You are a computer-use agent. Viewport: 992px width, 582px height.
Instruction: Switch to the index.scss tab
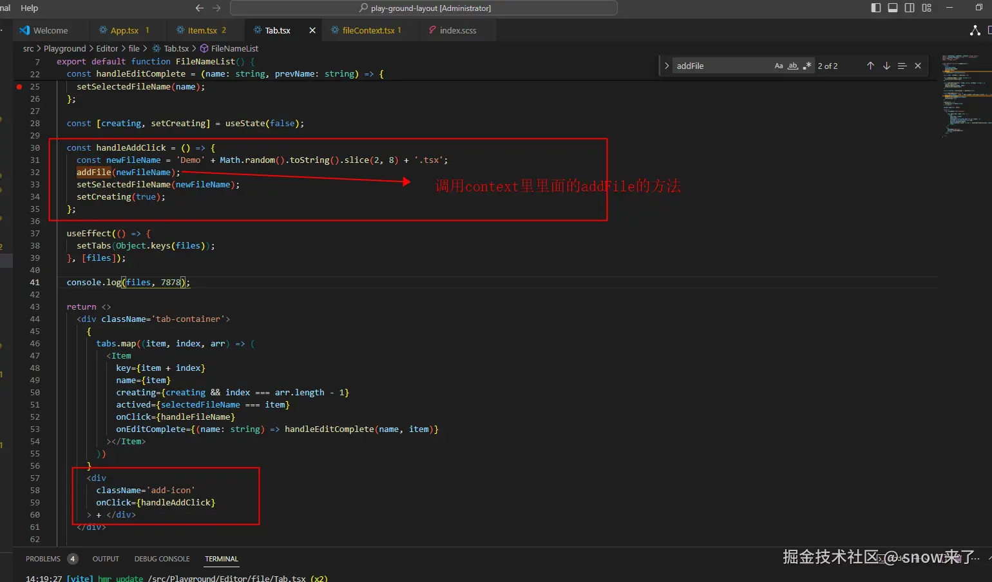(458, 30)
